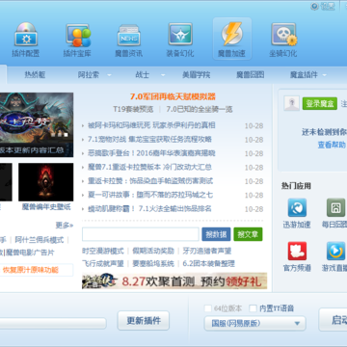The image size is (347, 347).
Task: Open the T19套装预览 link
Action: pyautogui.click(x=133, y=109)
